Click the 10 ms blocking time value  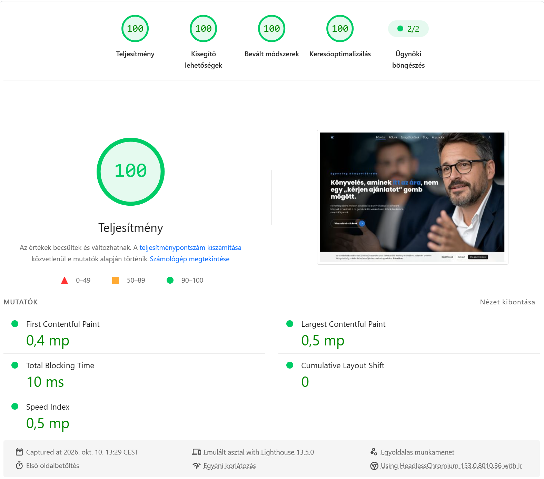tap(45, 382)
